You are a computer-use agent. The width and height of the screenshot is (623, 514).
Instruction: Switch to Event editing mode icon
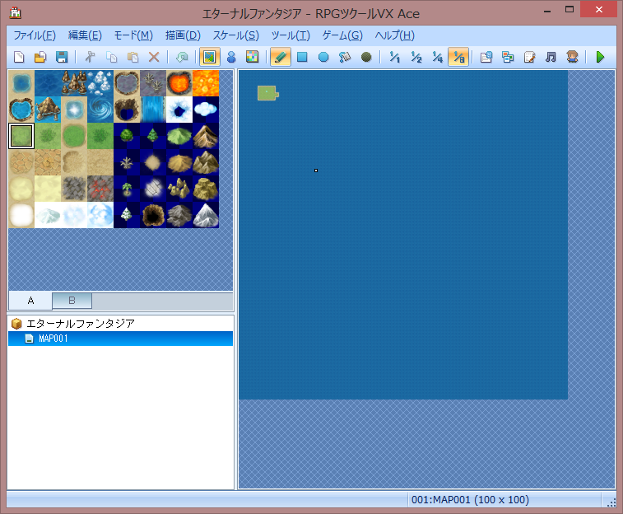[231, 57]
